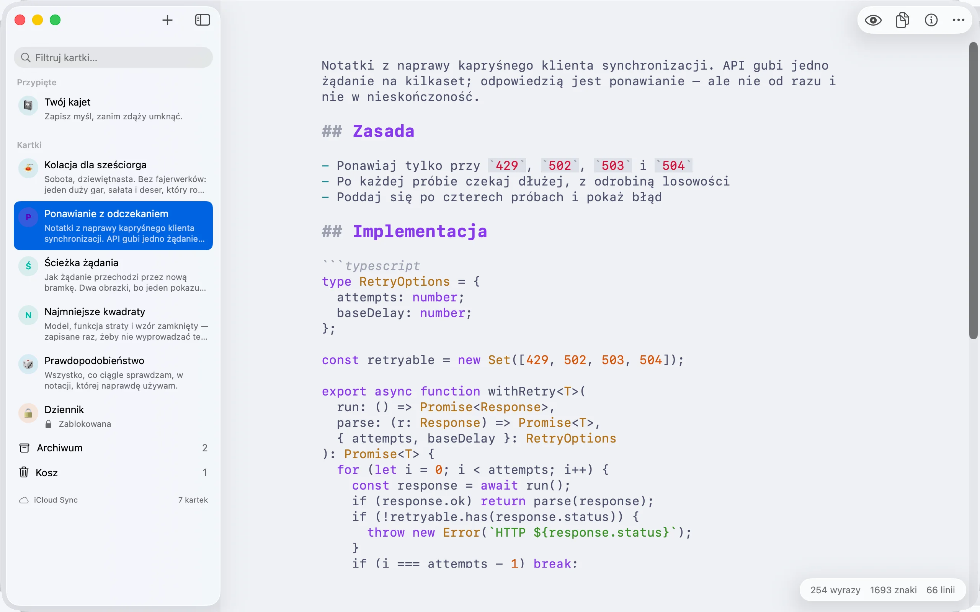The height and width of the screenshot is (612, 980).
Task: Click the P avatar of Ponawianie card
Action: (x=28, y=217)
